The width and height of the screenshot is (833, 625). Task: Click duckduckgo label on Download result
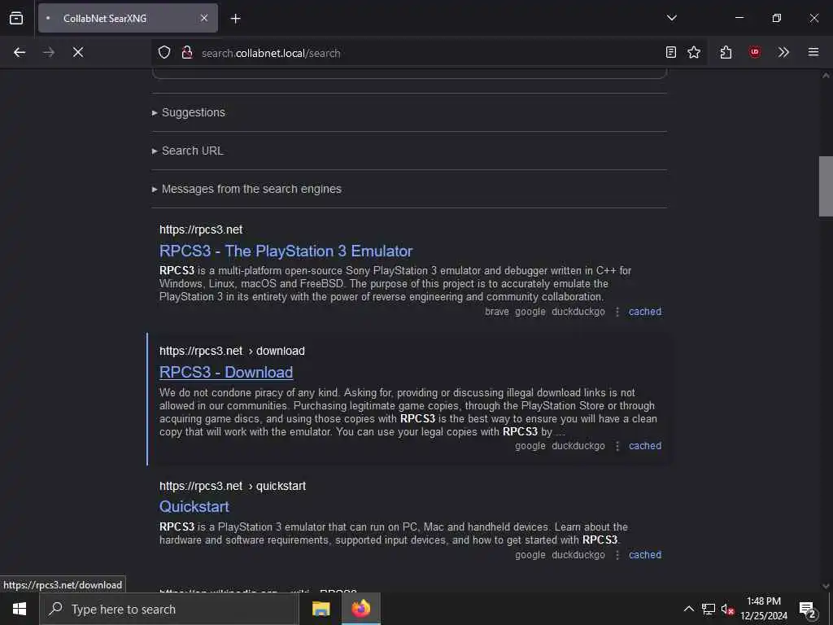point(578,446)
